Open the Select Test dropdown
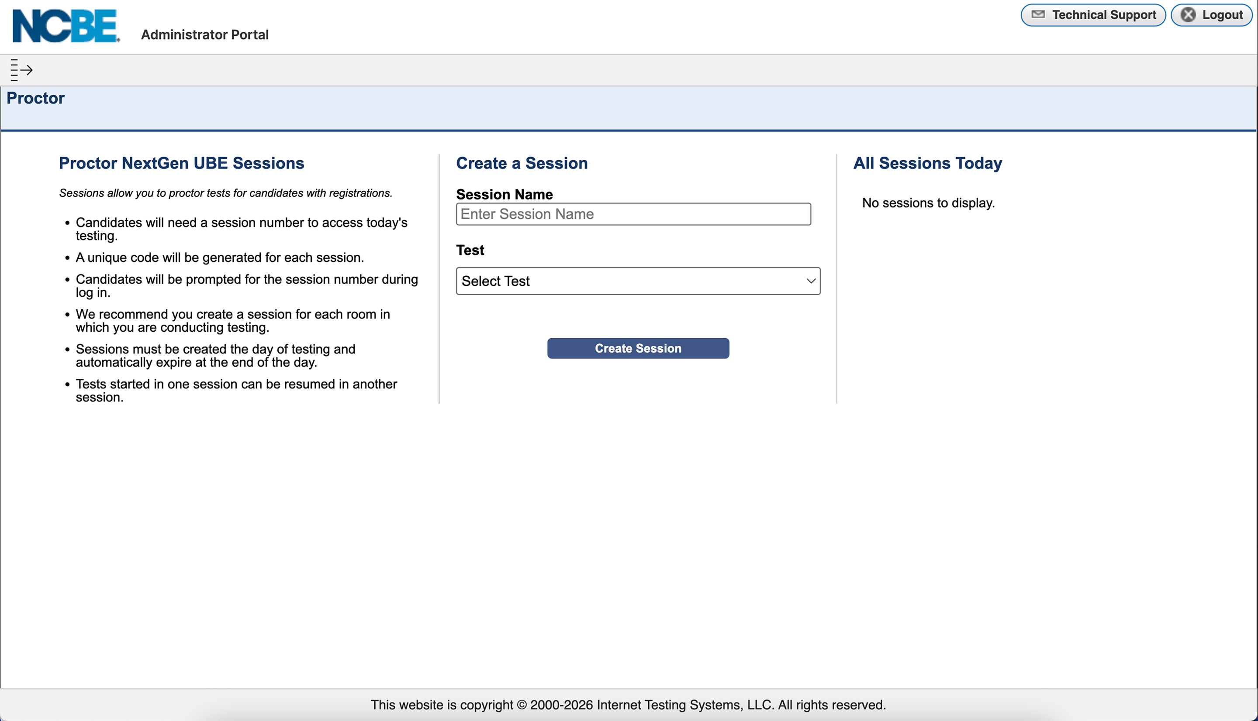This screenshot has width=1258, height=721. [x=638, y=281]
